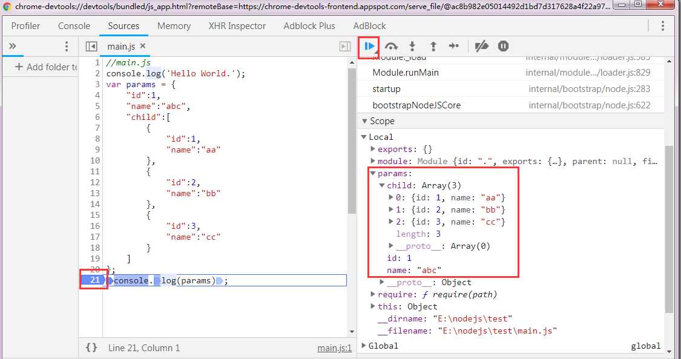Viewport: 681px width, 359px height.
Task: Minimize the DevTools window
Action: 623,4
